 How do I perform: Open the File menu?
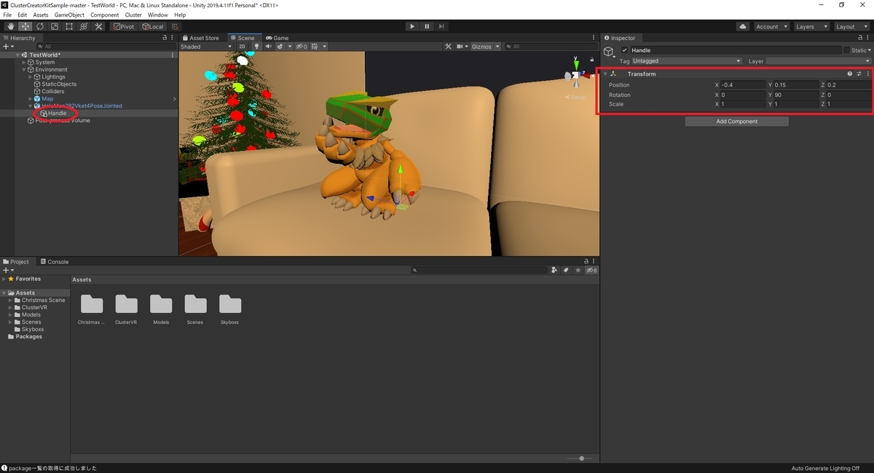pos(8,15)
